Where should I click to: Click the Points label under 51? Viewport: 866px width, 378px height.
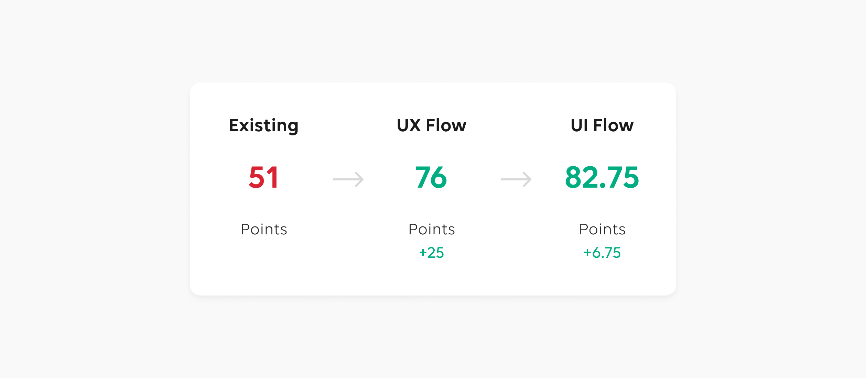tap(263, 229)
